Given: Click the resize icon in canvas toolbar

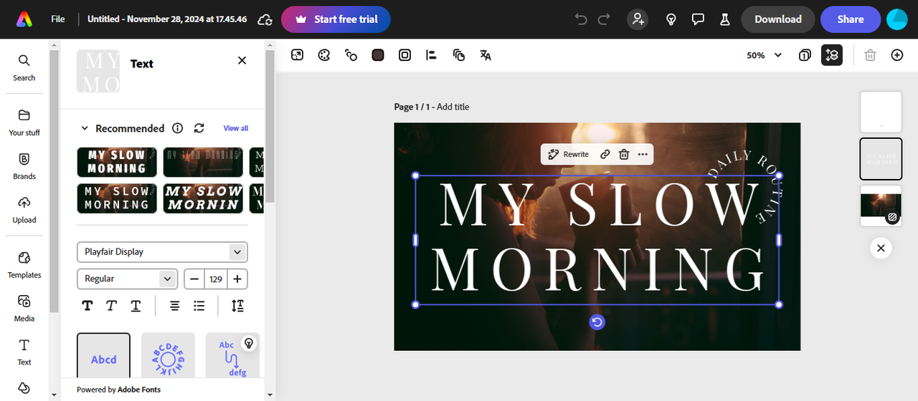Looking at the screenshot, I should pyautogui.click(x=297, y=55).
